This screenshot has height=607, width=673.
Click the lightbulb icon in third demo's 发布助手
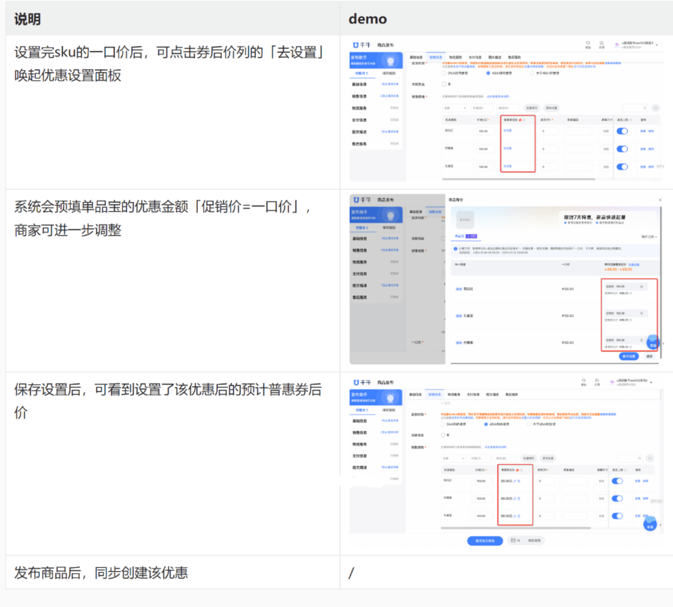(x=390, y=397)
